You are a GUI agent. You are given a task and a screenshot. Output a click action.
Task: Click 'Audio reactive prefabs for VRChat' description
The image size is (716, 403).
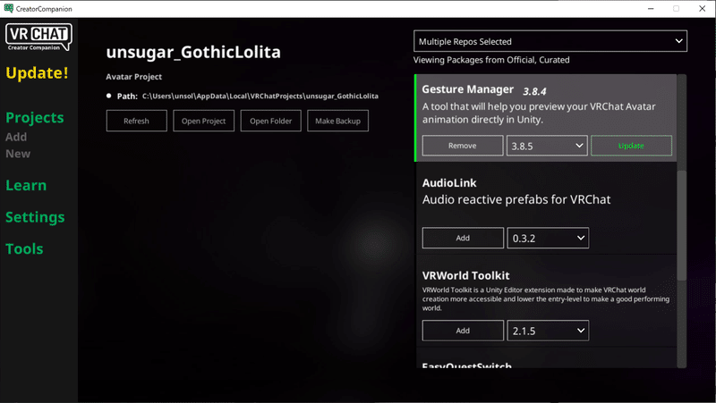point(516,199)
